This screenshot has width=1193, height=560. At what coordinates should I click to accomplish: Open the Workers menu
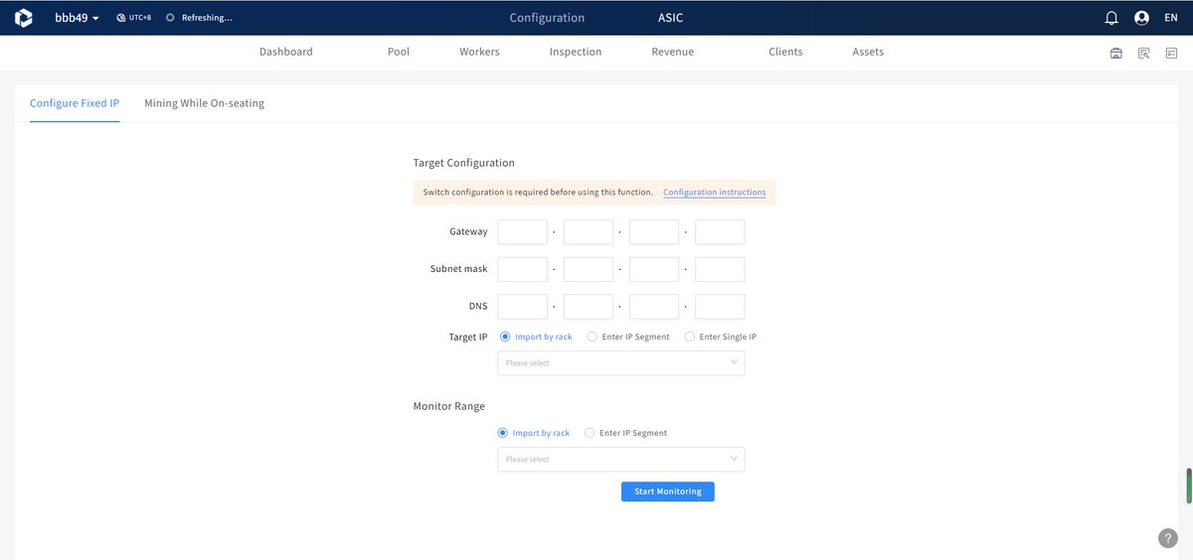coord(479,52)
